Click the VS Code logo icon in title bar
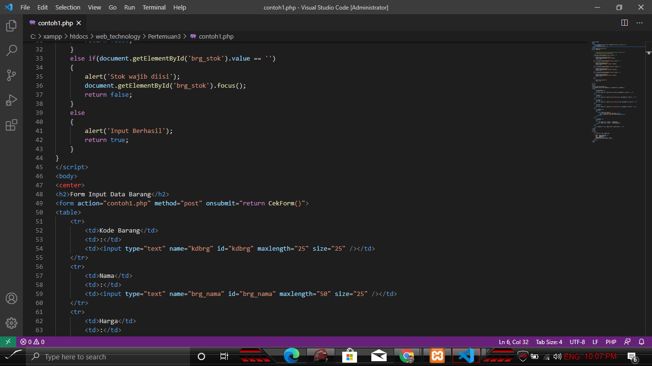Screen dimensions: 652x366 tap(8, 7)
